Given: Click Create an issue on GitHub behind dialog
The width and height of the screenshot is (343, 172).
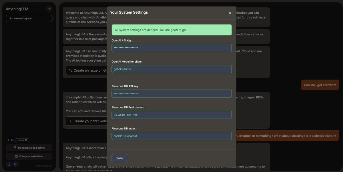Looking at the screenshot, I should pos(86,70).
